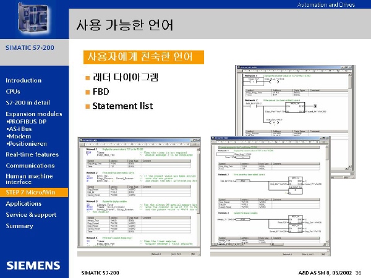The image size is (371, 278).
Task: Open the Applications section
Action: tap(23, 203)
